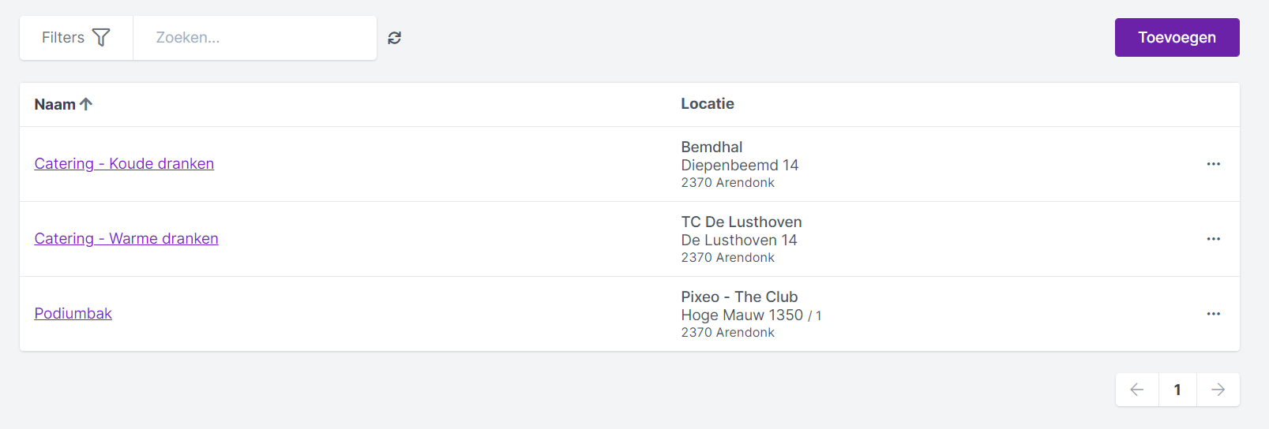Click the refresh list icon

point(395,38)
